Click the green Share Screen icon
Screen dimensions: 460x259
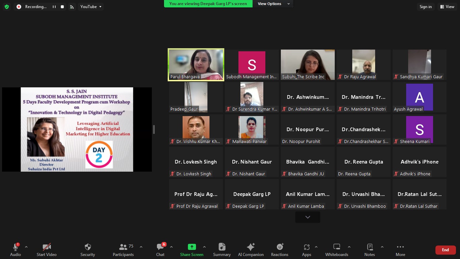192,247
